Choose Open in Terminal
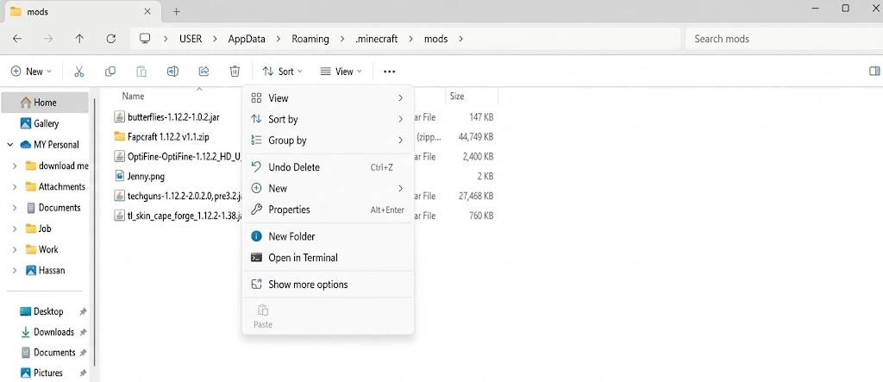883x382 pixels. 328,258
